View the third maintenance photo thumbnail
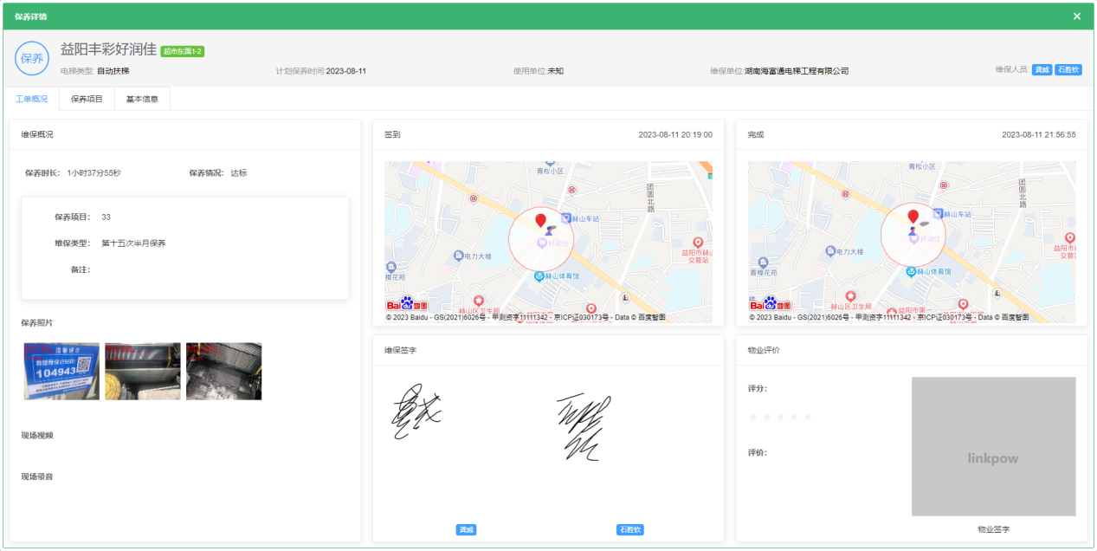1097x551 pixels. [223, 371]
